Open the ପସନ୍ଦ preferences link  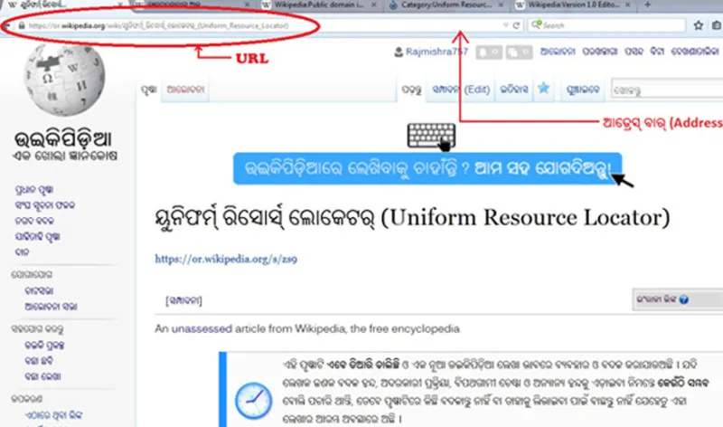point(634,52)
